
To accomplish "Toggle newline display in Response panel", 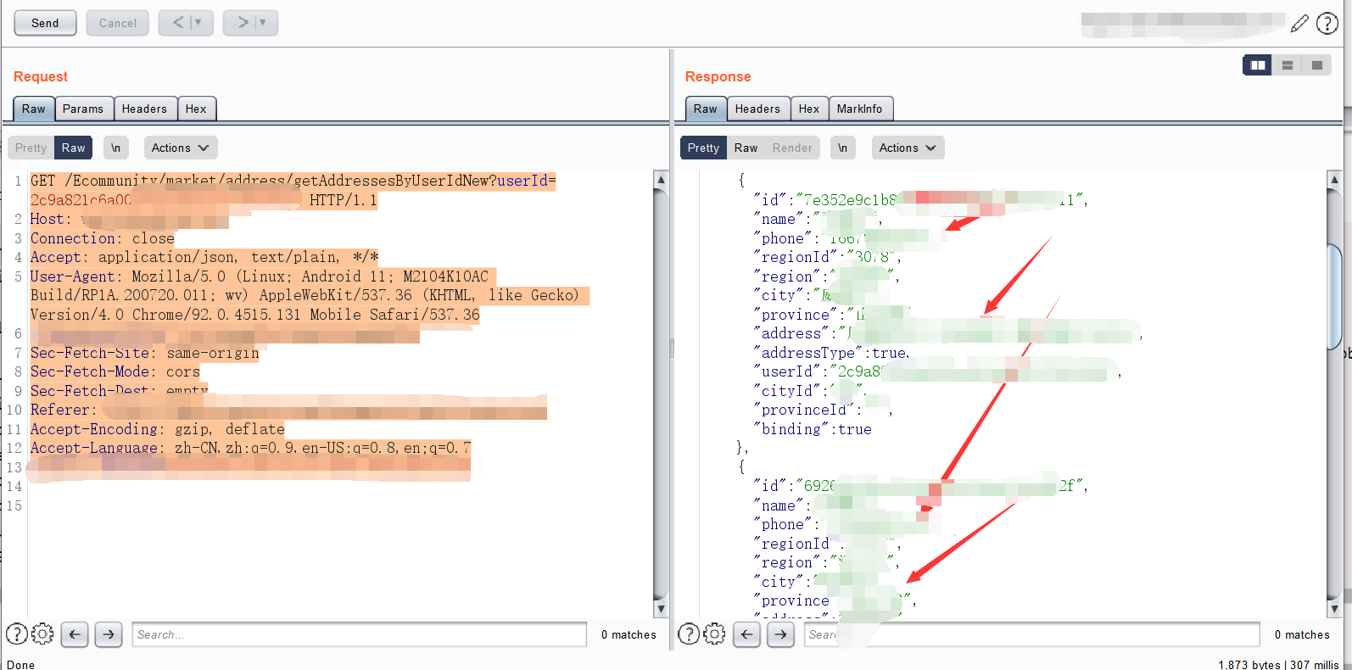I will tap(843, 148).
